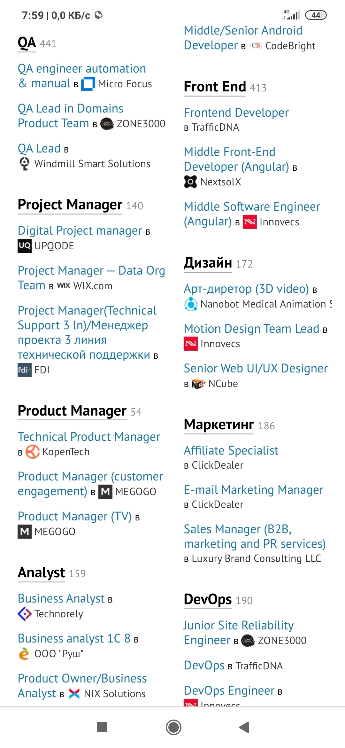Open the Front End category heading

pyautogui.click(x=215, y=87)
